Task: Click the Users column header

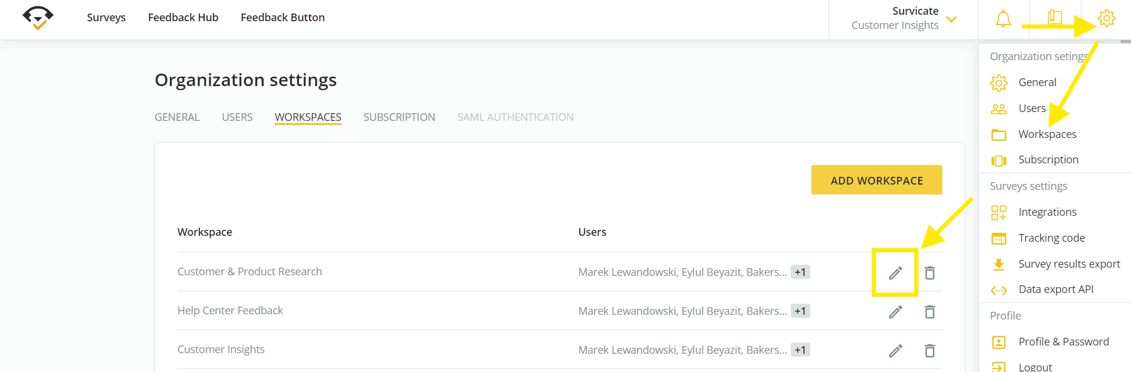Action: 592,232
